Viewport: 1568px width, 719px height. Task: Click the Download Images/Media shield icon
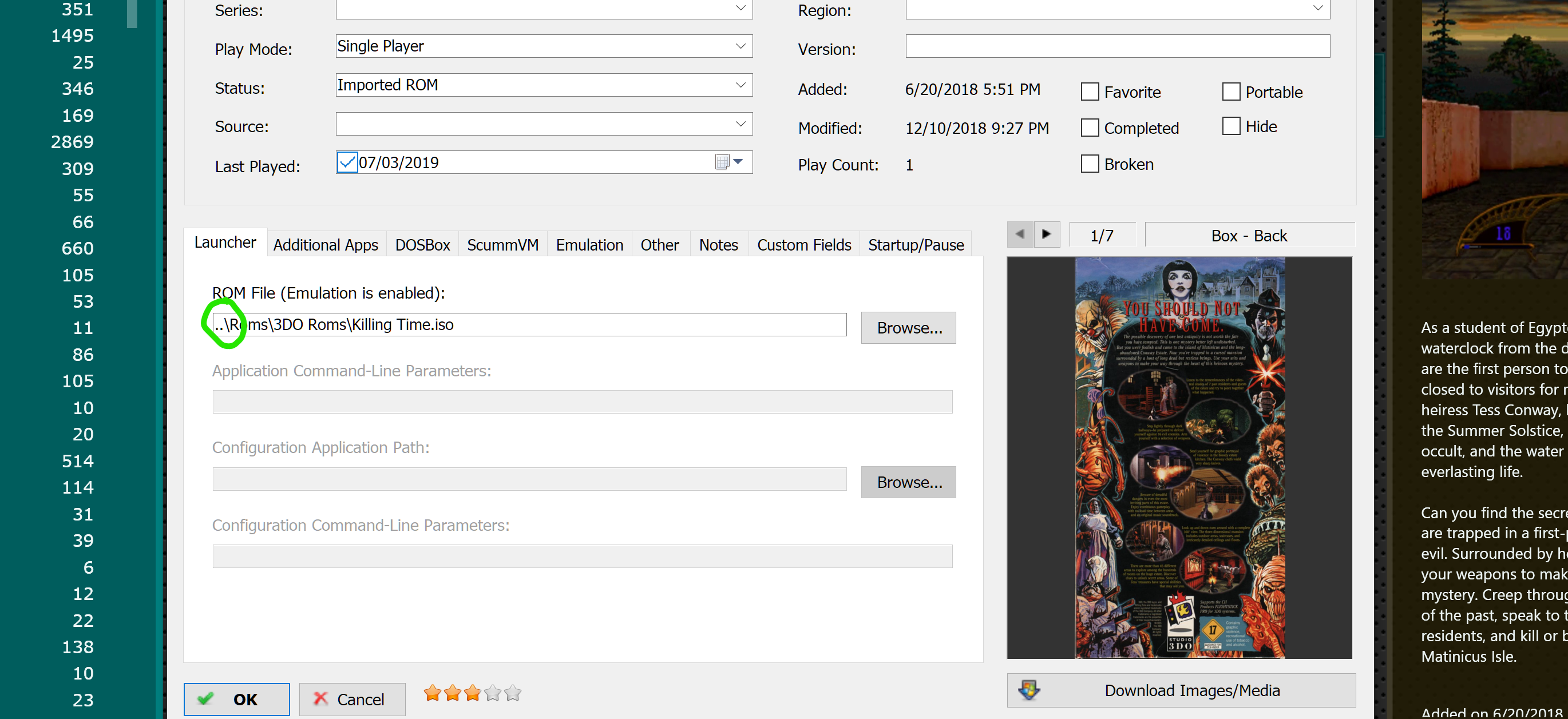pos(1030,690)
